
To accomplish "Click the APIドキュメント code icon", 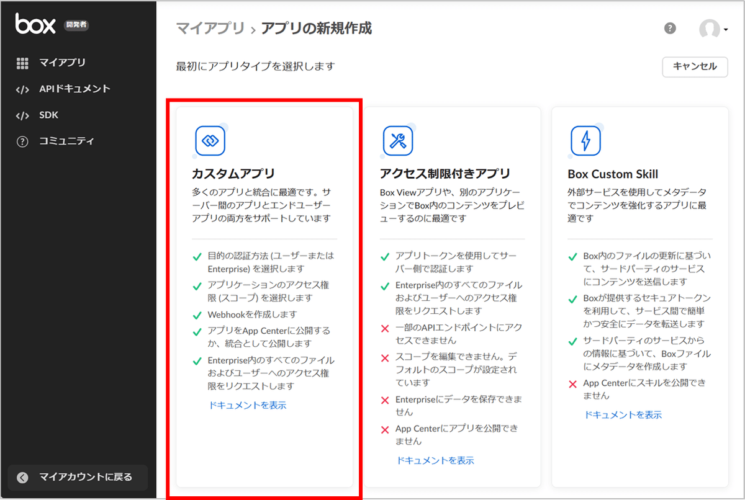I will point(22,89).
